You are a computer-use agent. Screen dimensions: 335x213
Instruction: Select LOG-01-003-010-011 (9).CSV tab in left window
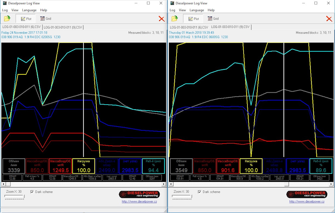pyautogui.click(x=63, y=27)
